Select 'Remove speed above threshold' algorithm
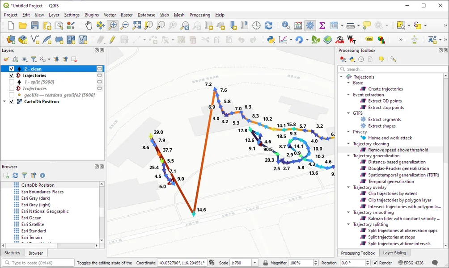The image size is (449, 268). pyautogui.click(x=398, y=150)
